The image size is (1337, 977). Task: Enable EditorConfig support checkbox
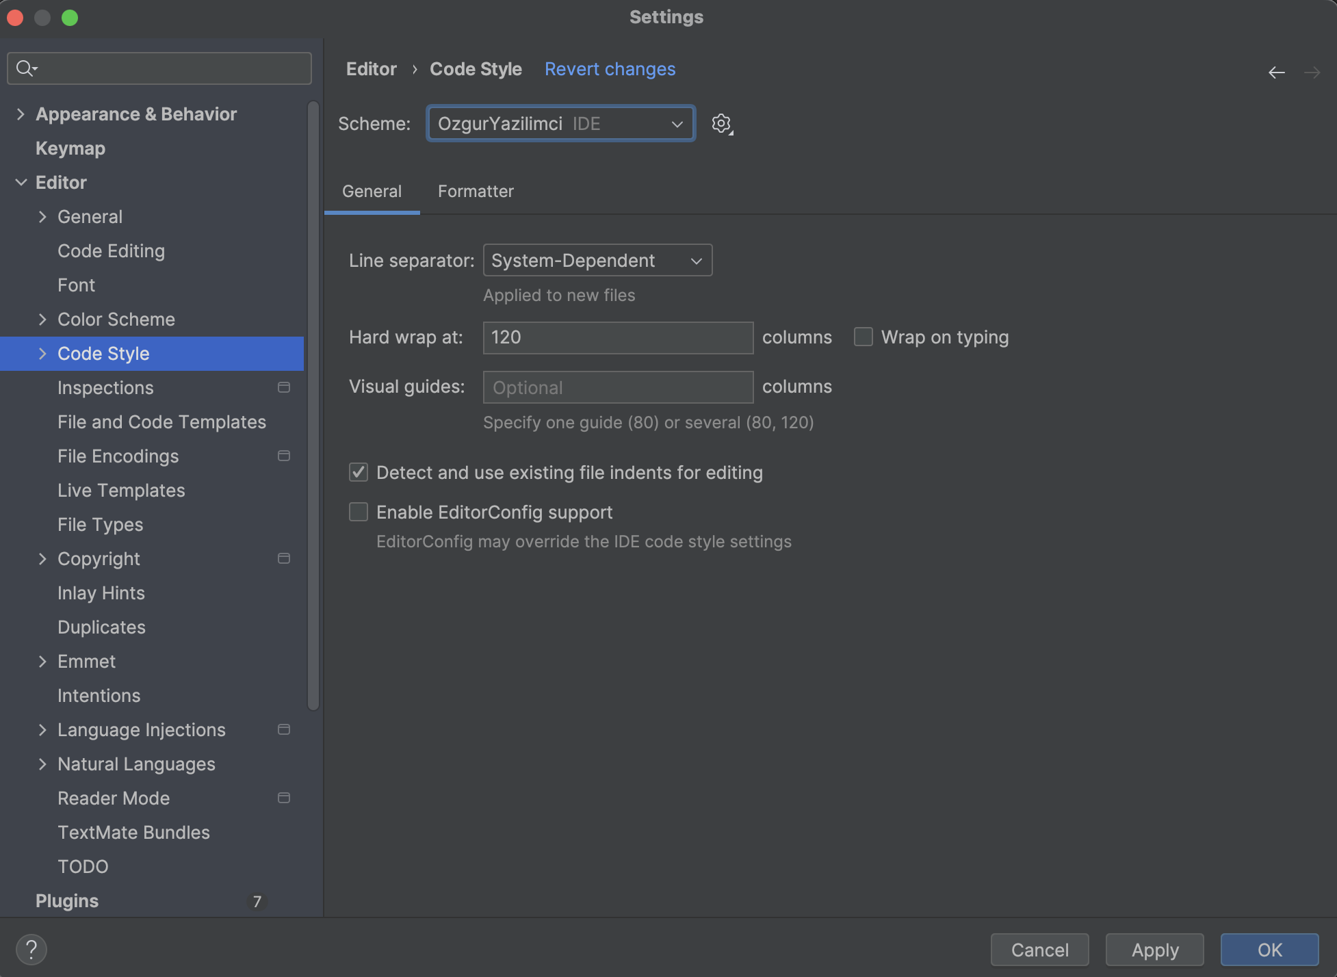[359, 512]
